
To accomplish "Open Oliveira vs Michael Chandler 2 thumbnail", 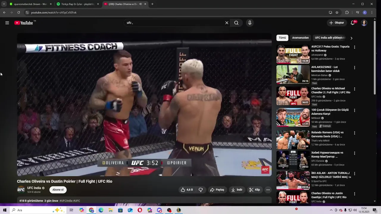I will pos(293,96).
